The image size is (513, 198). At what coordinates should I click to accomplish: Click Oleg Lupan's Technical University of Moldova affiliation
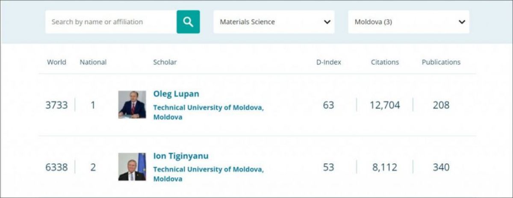209,112
